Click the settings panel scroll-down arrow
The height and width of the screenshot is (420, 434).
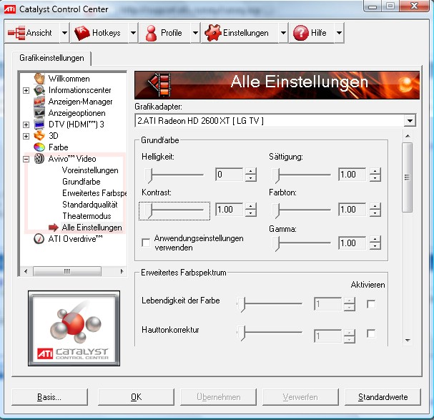[x=408, y=340]
